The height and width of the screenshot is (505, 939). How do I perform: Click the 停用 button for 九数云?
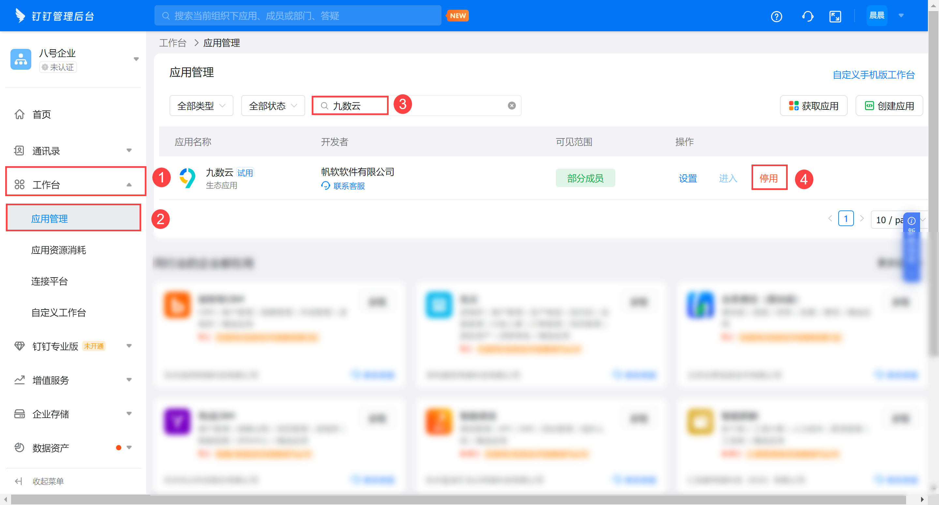[x=768, y=178]
